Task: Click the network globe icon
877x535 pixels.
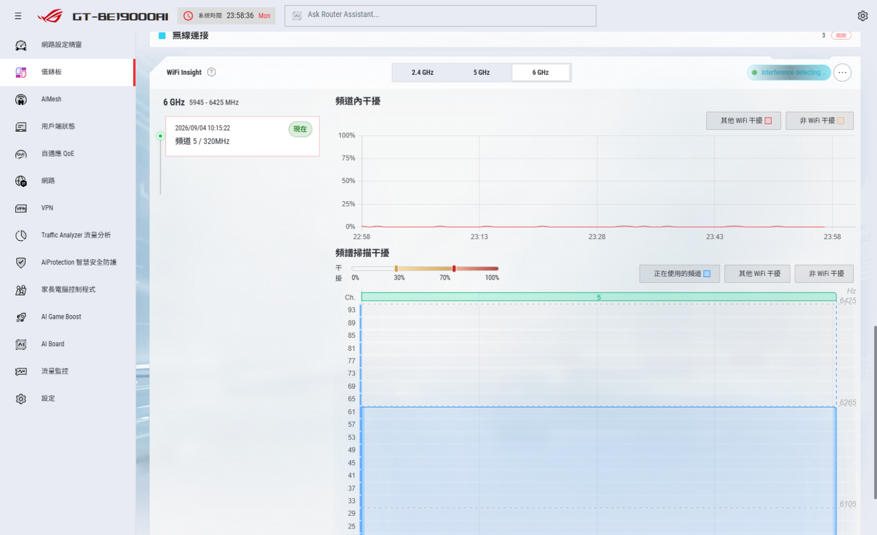Action: coord(21,181)
